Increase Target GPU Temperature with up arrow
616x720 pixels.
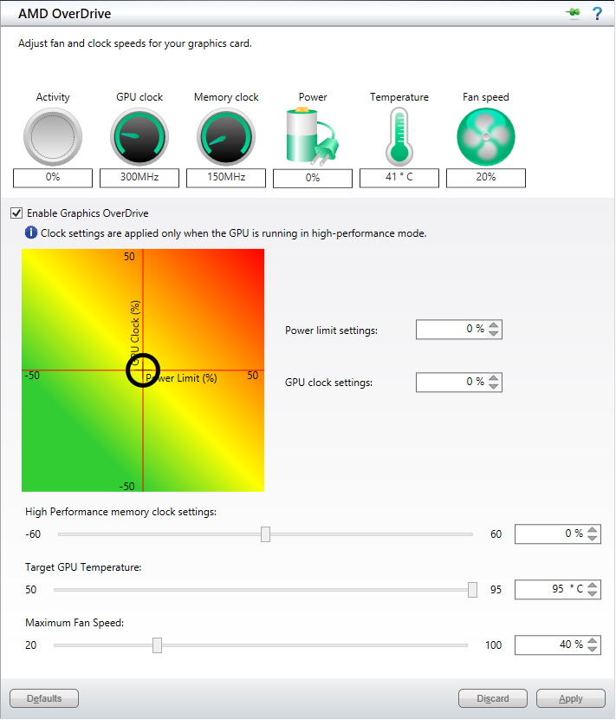click(x=593, y=585)
